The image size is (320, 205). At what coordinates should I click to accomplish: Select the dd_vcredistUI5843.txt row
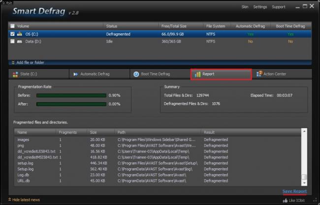coord(158,151)
